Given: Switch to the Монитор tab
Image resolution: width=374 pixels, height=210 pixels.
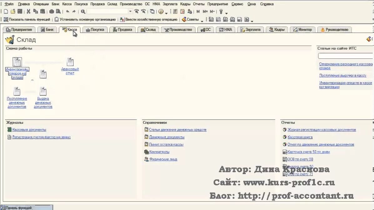Looking at the screenshot, I should [x=302, y=30].
